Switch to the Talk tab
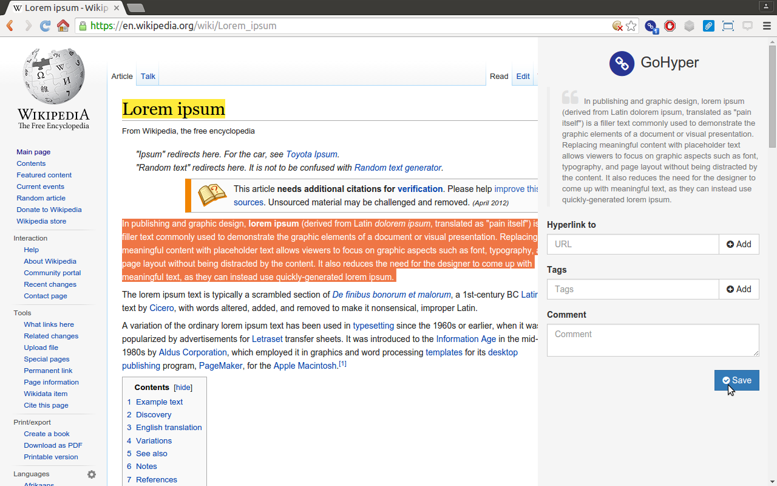Screen dimensions: 777x486 (148, 76)
